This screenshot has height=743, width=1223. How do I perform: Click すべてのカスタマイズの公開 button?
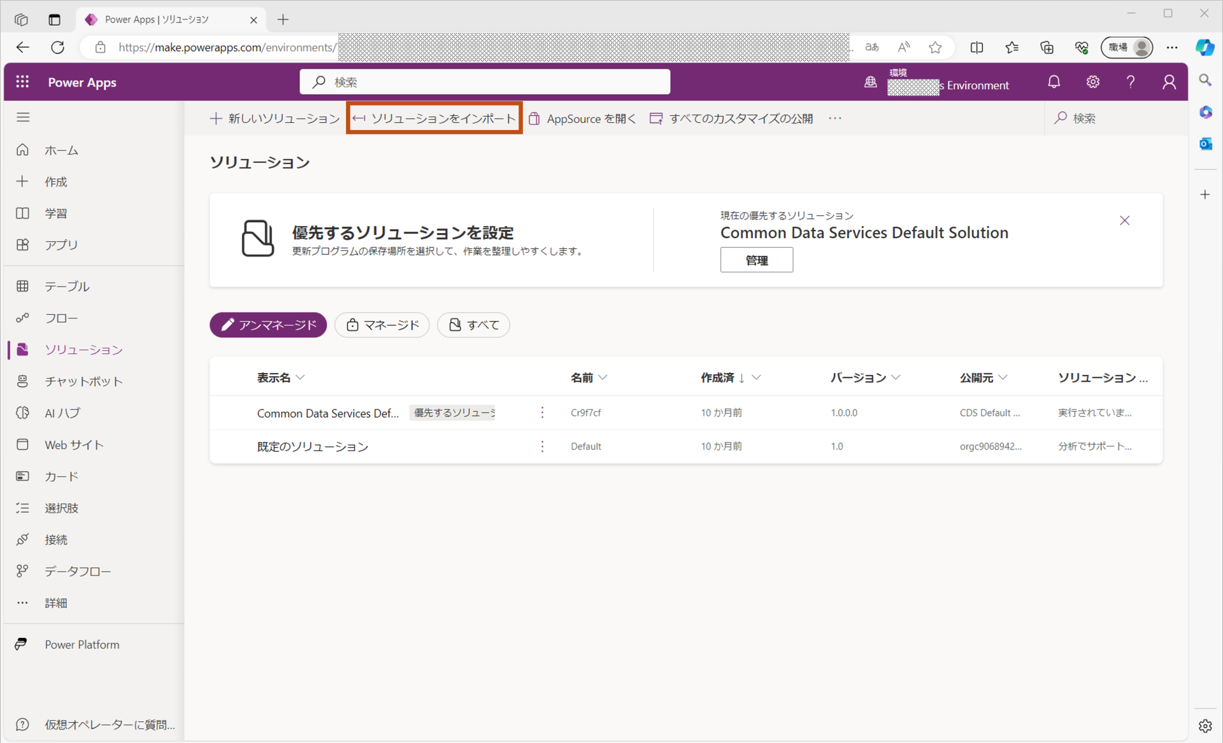point(731,118)
